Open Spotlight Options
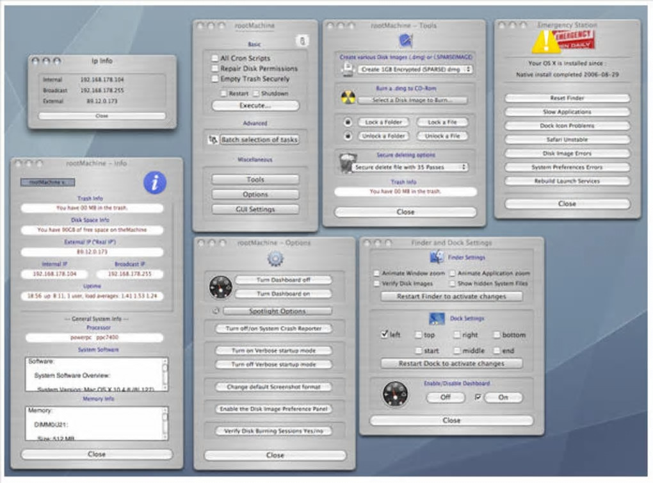 277,311
